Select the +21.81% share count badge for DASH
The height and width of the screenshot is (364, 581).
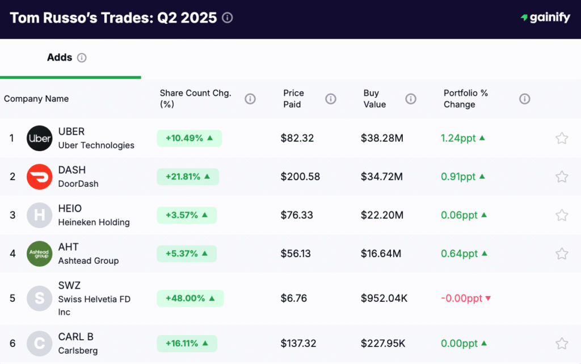tap(187, 176)
